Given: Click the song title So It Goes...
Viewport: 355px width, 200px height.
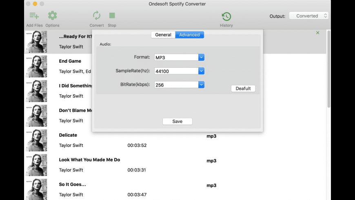Looking at the screenshot, I should click(x=72, y=184).
